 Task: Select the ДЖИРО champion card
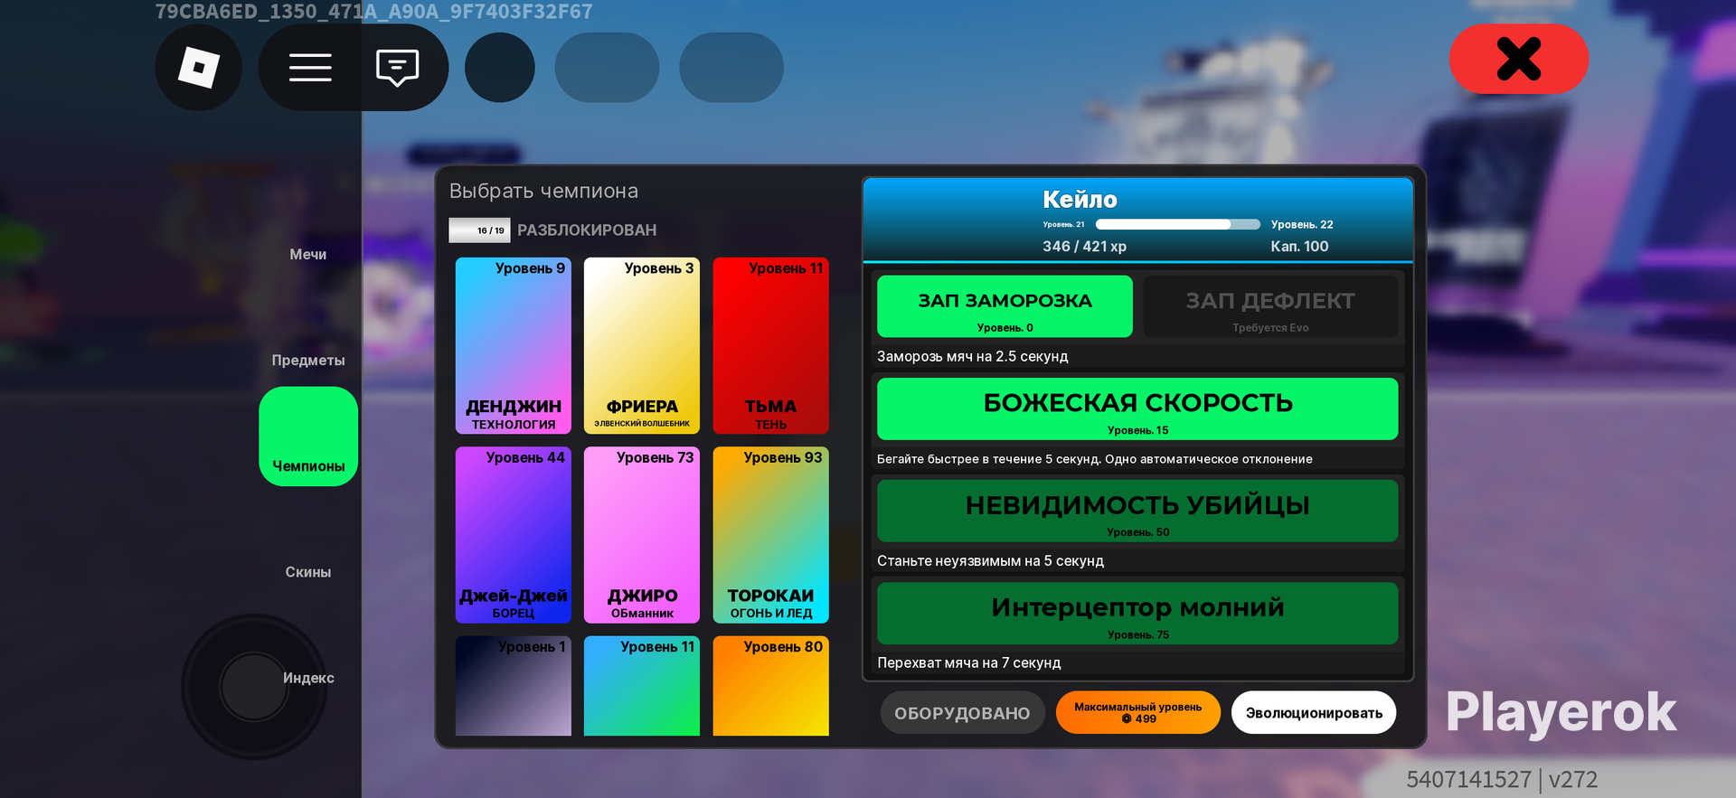[x=642, y=535]
